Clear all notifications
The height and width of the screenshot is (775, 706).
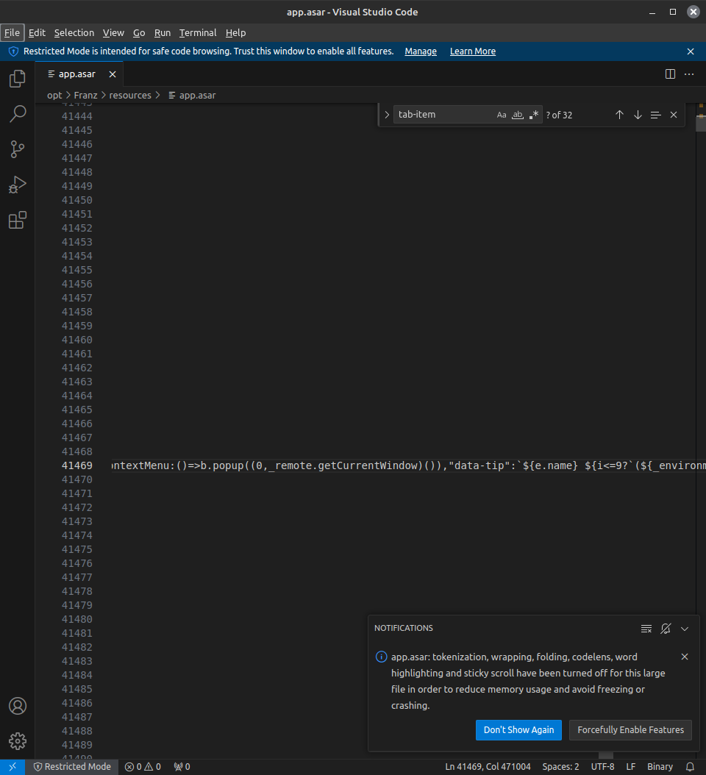click(646, 628)
